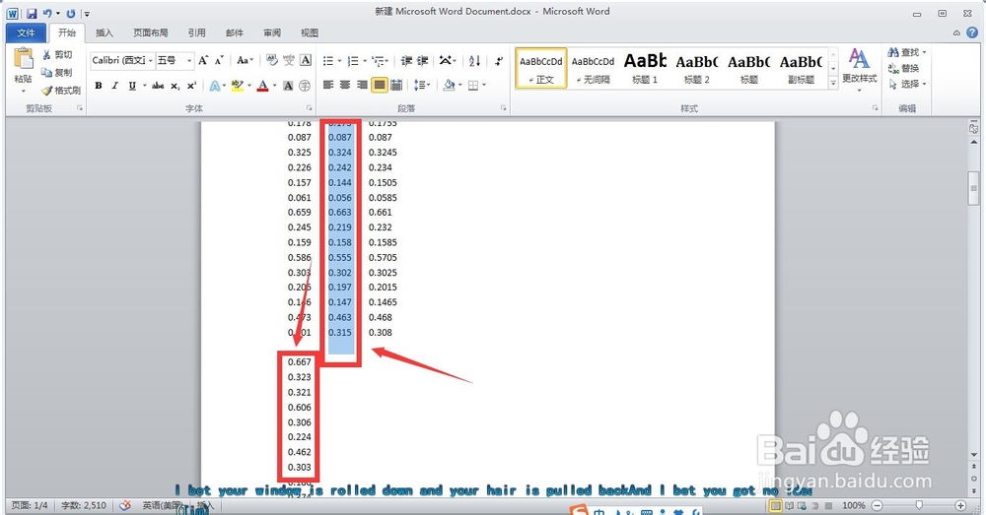Click the Grow Font icon

(203, 60)
